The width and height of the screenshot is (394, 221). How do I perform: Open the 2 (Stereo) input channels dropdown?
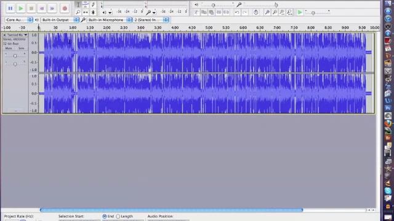[151, 20]
